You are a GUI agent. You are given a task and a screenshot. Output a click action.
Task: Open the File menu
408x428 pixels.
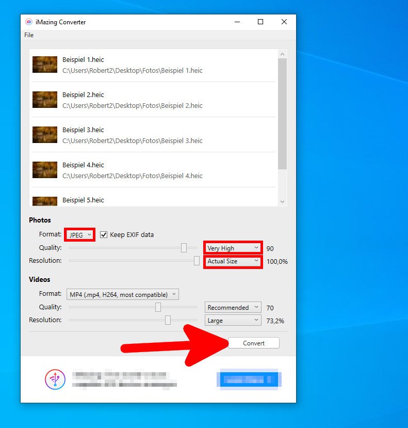click(x=29, y=35)
